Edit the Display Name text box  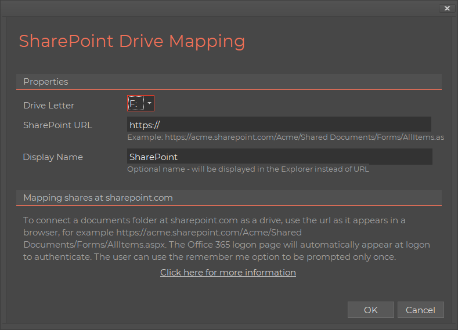(280, 157)
